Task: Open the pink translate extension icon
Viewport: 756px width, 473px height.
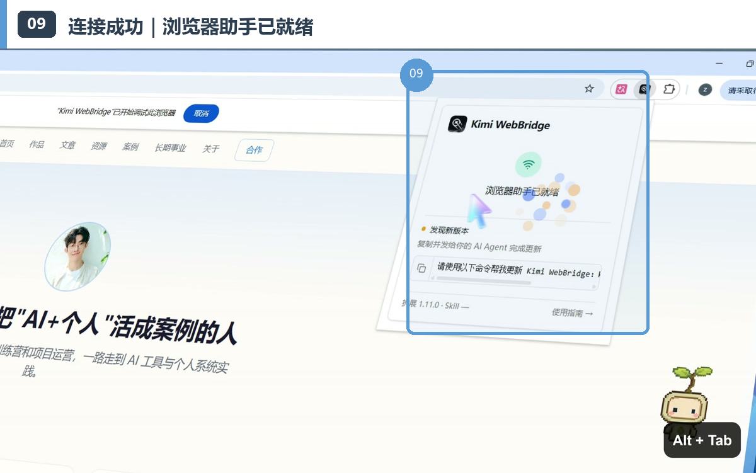Action: [621, 89]
